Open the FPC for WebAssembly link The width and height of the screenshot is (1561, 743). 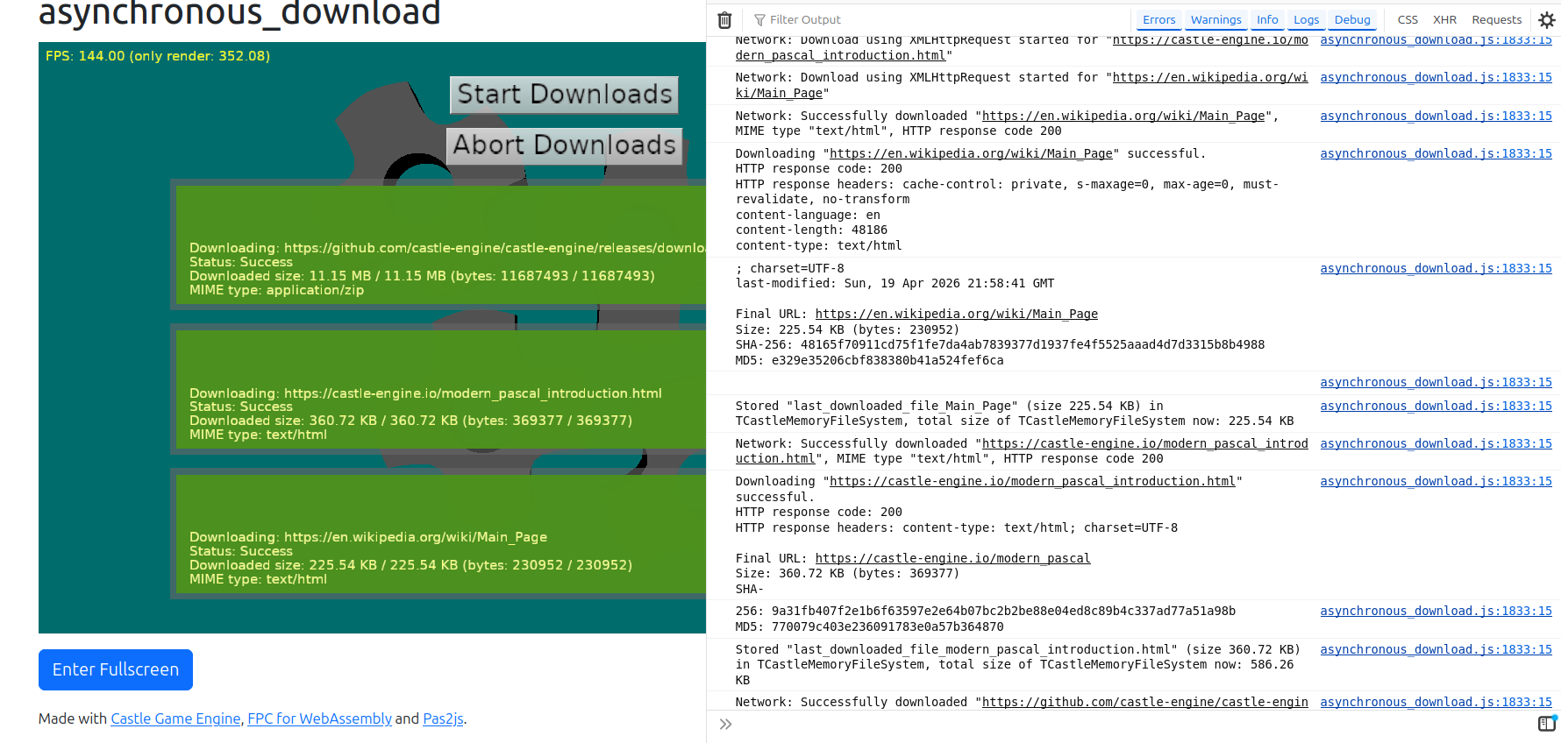(x=319, y=718)
